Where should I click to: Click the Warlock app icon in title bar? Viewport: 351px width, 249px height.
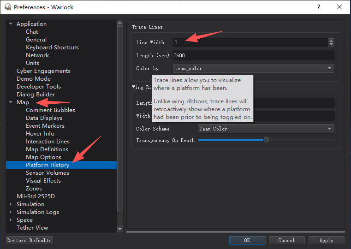click(x=8, y=7)
